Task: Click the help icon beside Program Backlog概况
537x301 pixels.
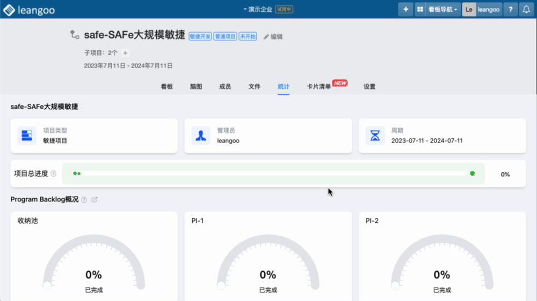Action: click(x=84, y=200)
